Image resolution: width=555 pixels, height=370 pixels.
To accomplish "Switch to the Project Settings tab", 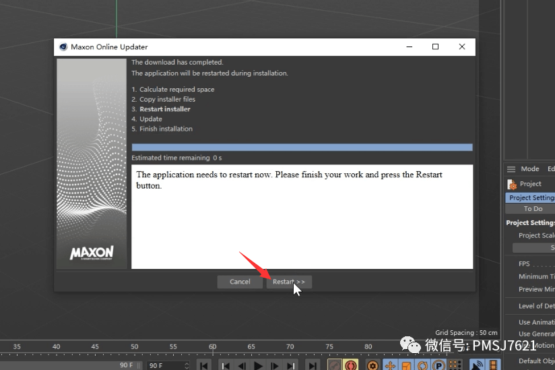I will pyautogui.click(x=531, y=197).
